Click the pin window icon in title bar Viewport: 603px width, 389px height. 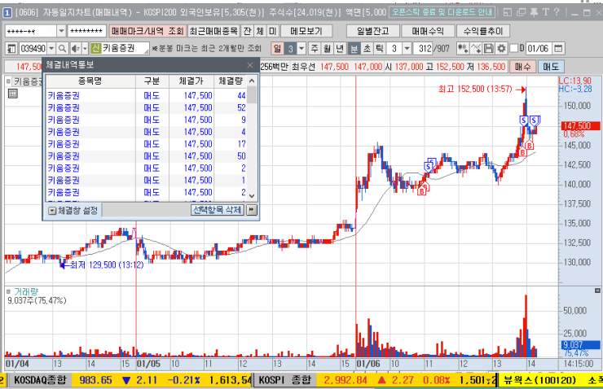pyautogui.click(x=534, y=12)
